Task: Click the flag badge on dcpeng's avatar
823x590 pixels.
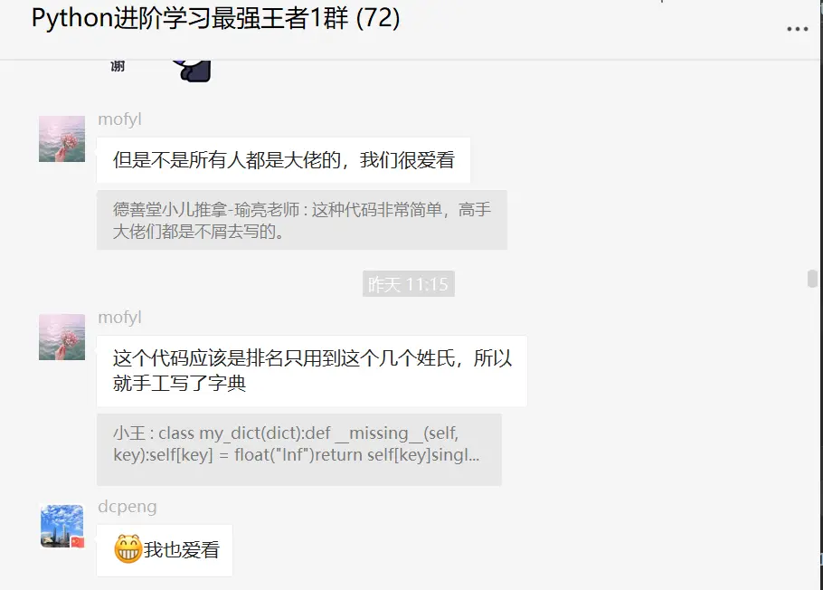Action: 78,542
